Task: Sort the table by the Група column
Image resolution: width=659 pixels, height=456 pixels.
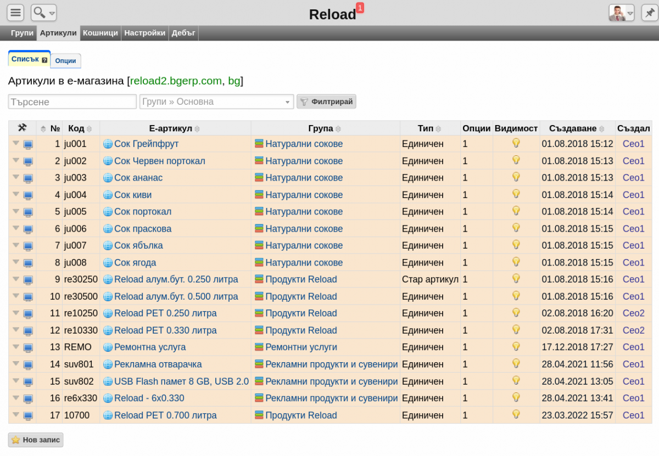Action: [x=325, y=128]
